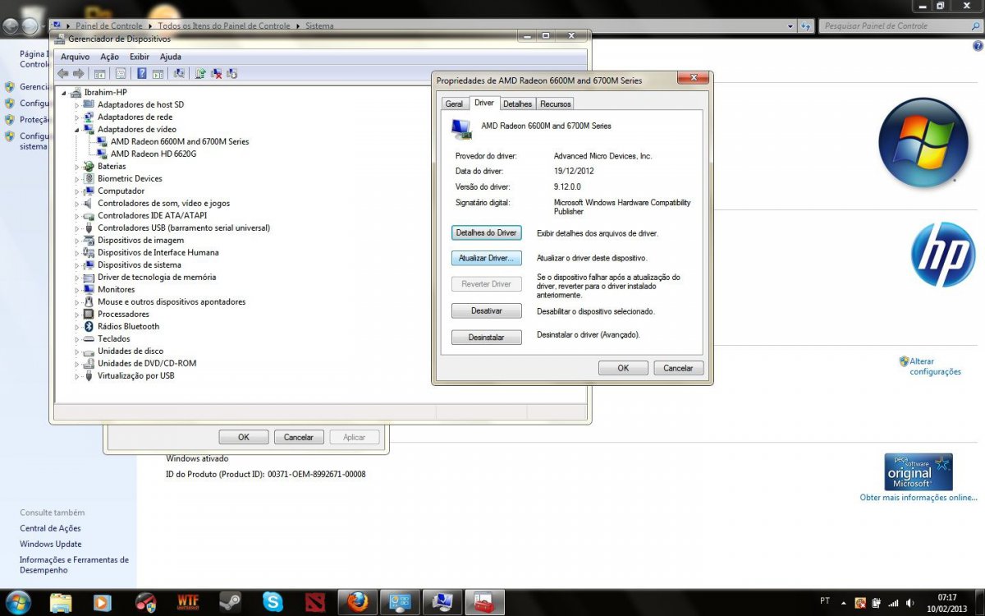Expand the Adaptadores de host SD node
Image resolution: width=985 pixels, height=616 pixels.
click(x=77, y=104)
